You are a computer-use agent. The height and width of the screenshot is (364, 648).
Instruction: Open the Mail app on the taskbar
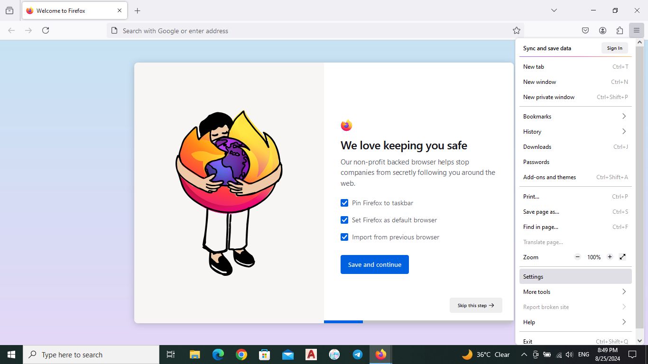coord(287,355)
